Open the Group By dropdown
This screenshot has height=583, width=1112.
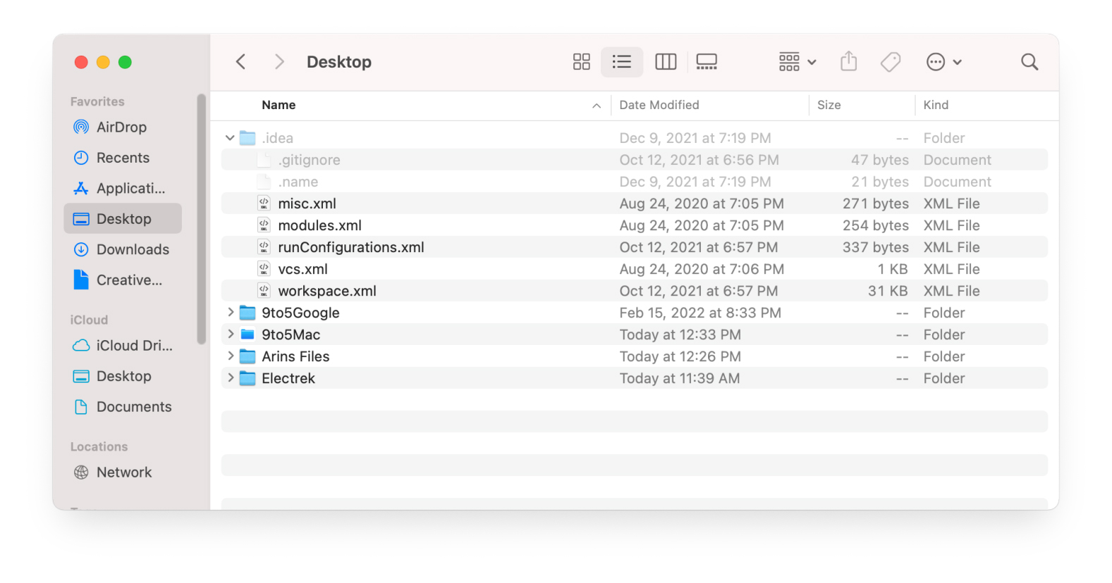click(x=797, y=62)
